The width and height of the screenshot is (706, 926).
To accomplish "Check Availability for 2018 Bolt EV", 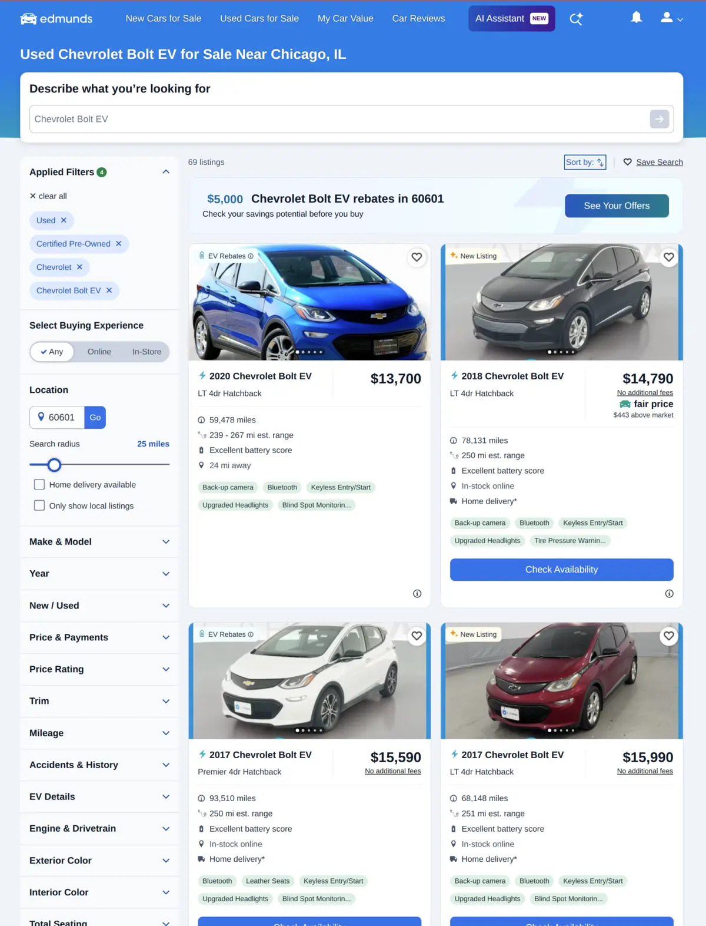I will (561, 570).
